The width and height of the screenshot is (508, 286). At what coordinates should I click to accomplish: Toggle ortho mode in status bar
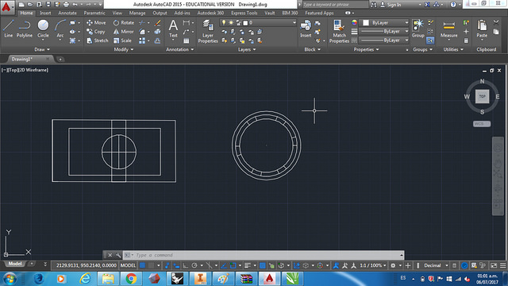click(x=185, y=265)
